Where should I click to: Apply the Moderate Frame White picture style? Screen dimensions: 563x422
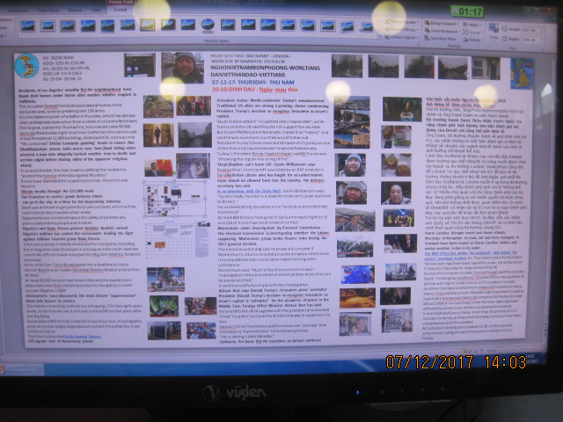coord(327,25)
